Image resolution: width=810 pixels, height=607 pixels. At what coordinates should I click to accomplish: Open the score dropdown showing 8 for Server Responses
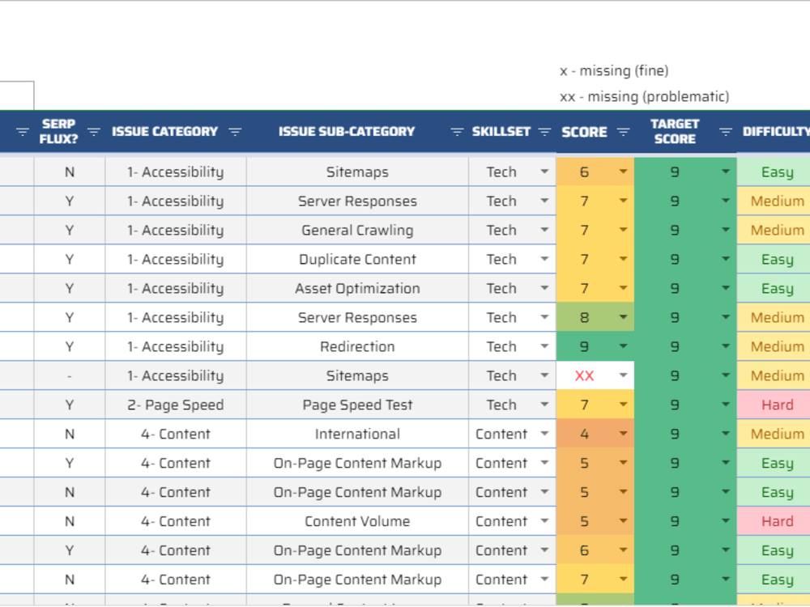(x=624, y=317)
